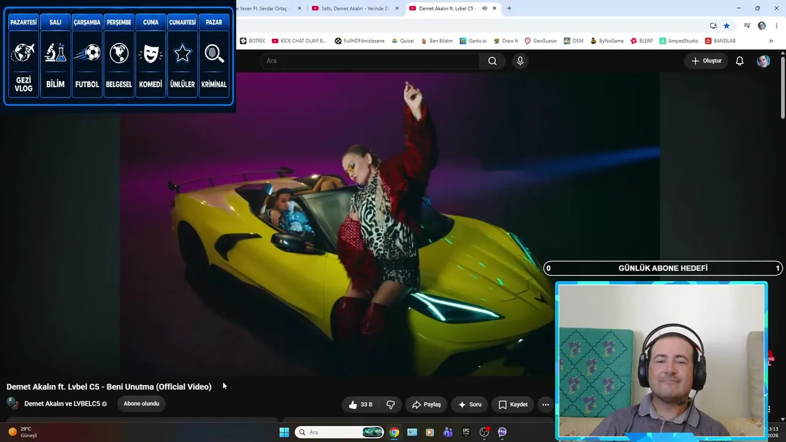Open the AmpedStudio bookmark
Viewport: 786px width, 442px height.
click(x=679, y=41)
